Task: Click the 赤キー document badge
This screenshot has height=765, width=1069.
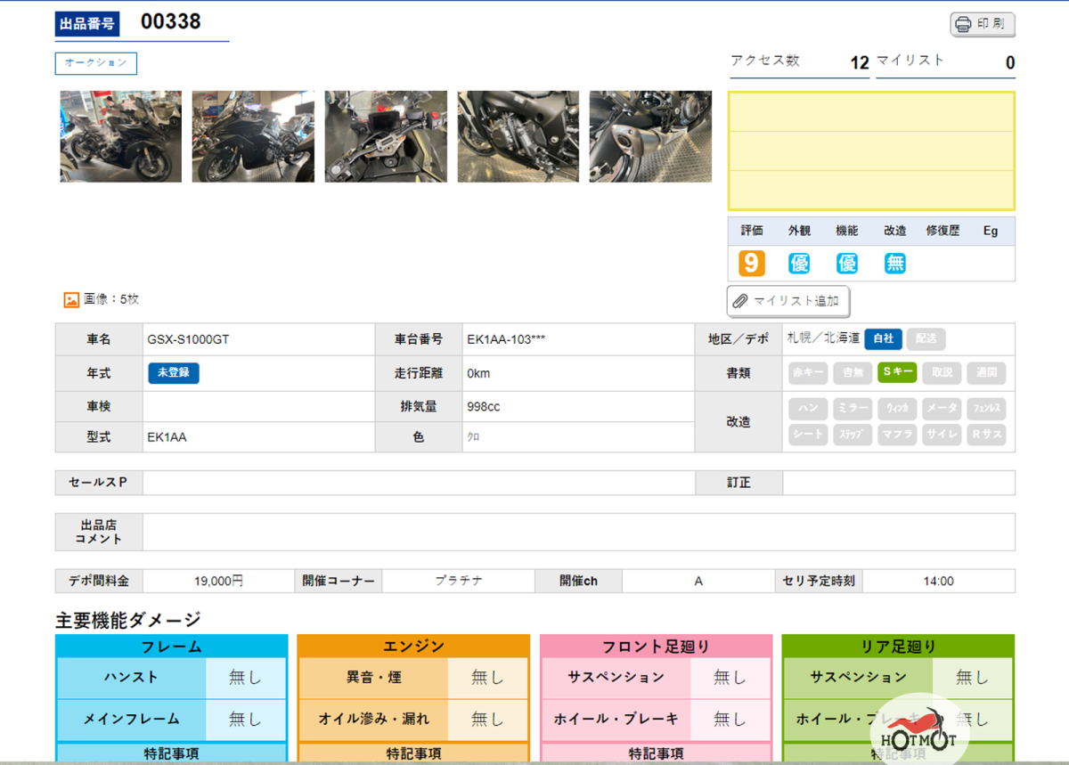Action: click(x=808, y=373)
